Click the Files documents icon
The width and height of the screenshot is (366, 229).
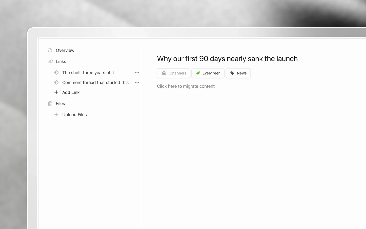(x=50, y=103)
